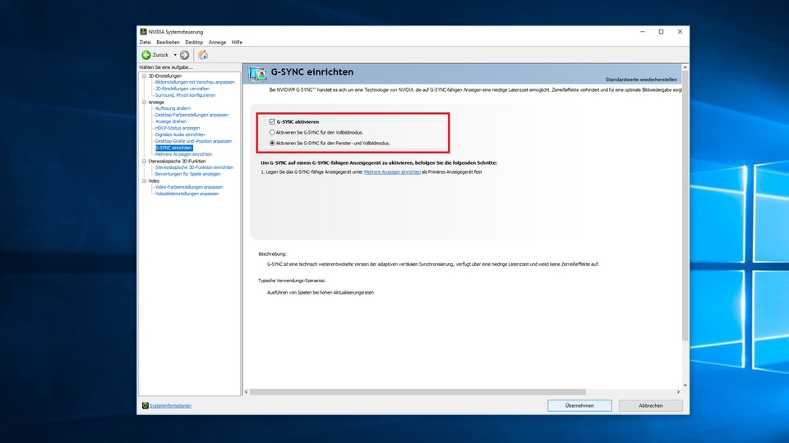Maximize the NVIDIA Systemsteuerung window
The width and height of the screenshot is (789, 443).
[x=661, y=32]
